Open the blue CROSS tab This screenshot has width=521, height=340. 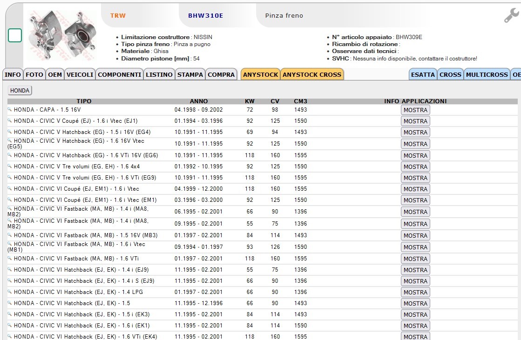pos(451,74)
